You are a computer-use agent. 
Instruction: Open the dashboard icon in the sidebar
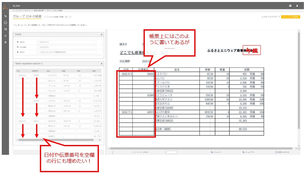tap(5, 16)
